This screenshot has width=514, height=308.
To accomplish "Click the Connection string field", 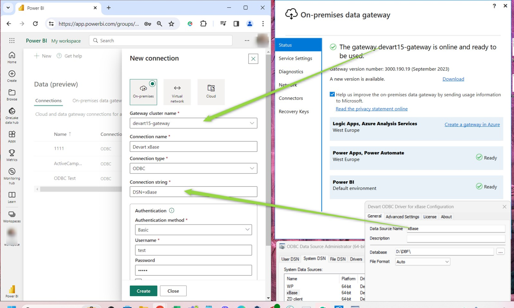I will click(193, 192).
